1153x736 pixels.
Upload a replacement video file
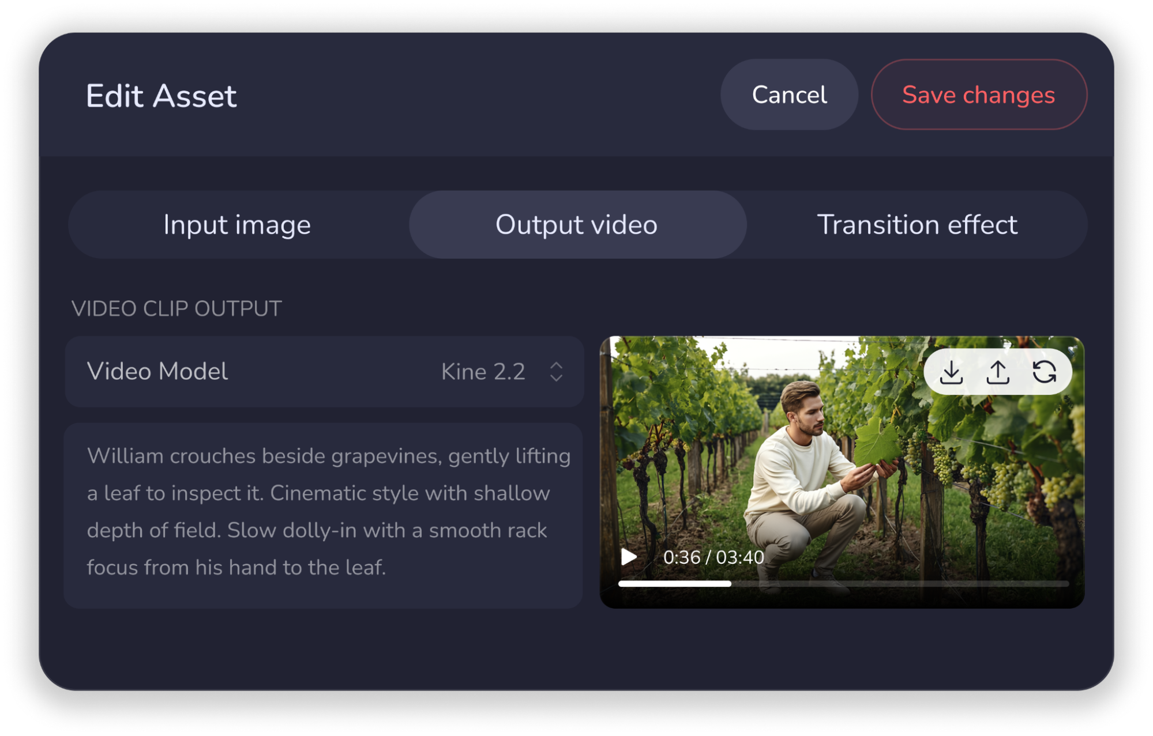999,371
